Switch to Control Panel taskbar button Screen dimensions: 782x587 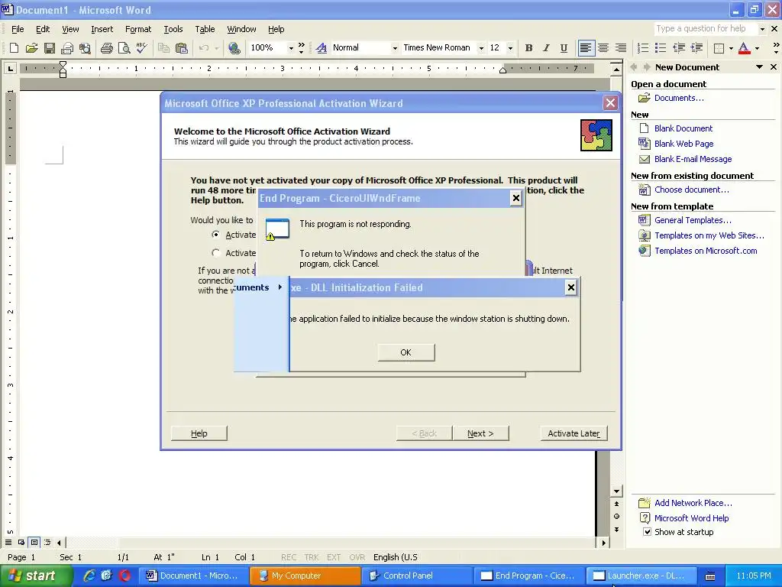[x=417, y=576]
